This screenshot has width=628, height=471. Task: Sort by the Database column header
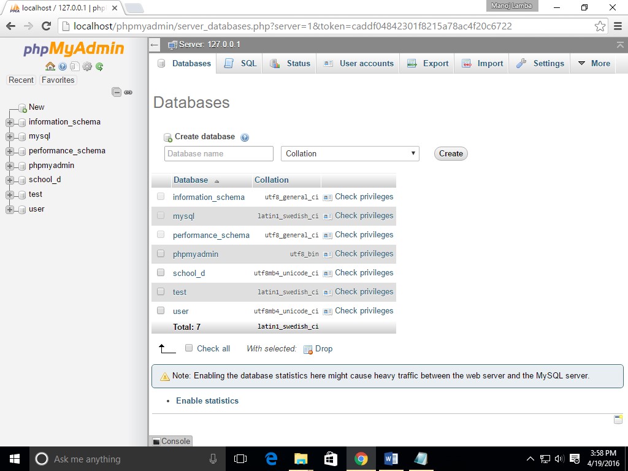(191, 180)
